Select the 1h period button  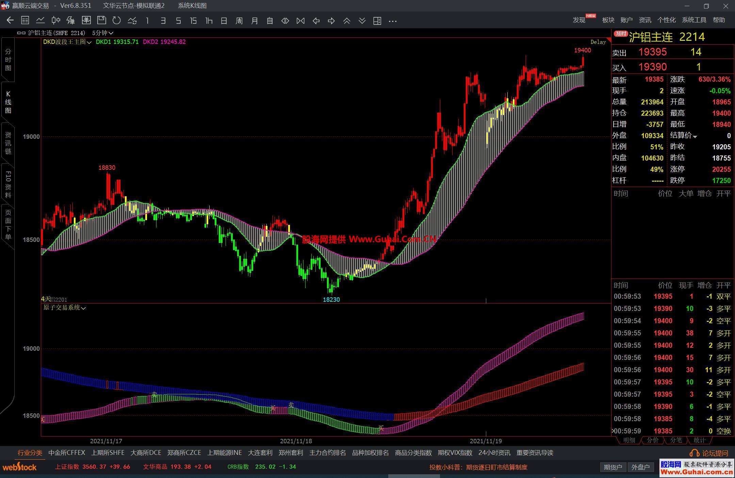coord(209,21)
